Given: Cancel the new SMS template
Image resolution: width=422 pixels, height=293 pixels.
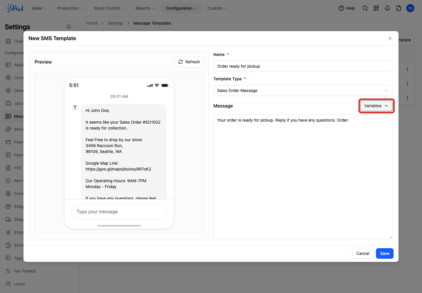Looking at the screenshot, I should (363, 253).
